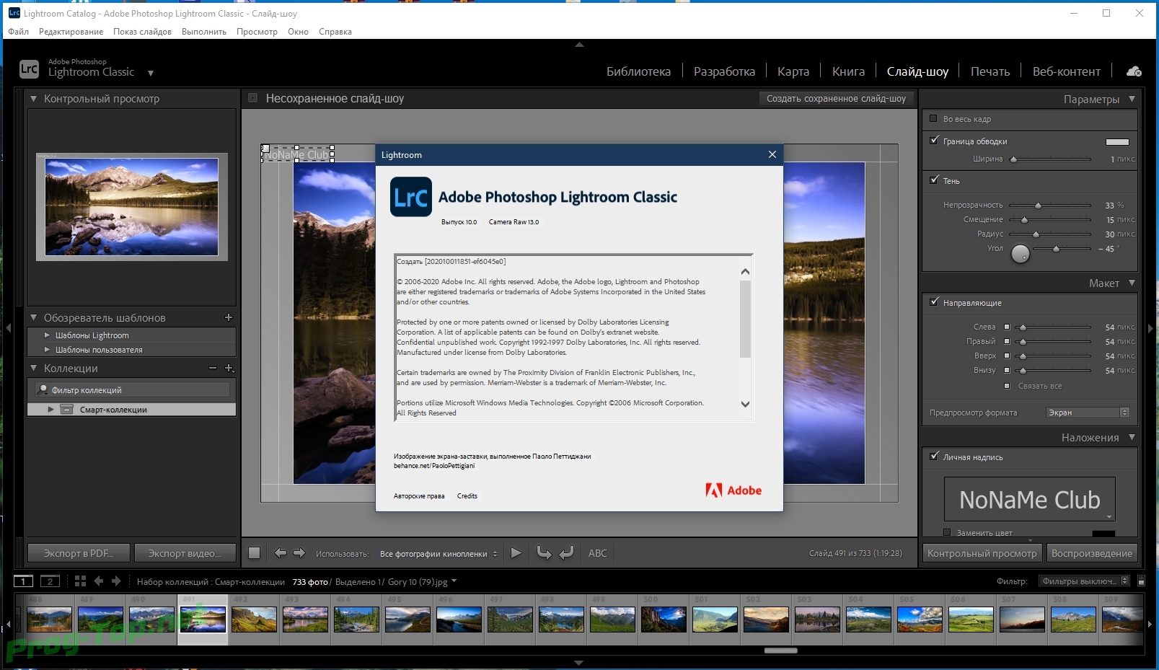The height and width of the screenshot is (670, 1159).
Task: Rotate adornment clockwise icon
Action: (566, 553)
